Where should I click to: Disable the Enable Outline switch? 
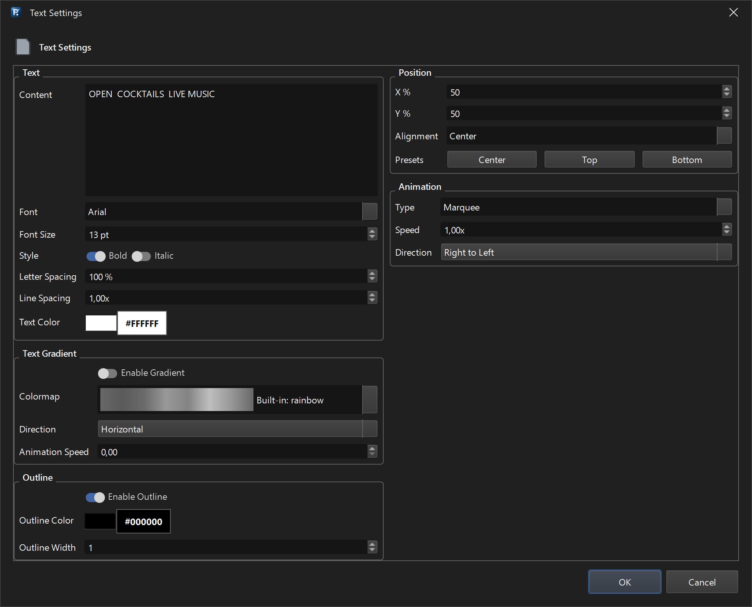[95, 497]
